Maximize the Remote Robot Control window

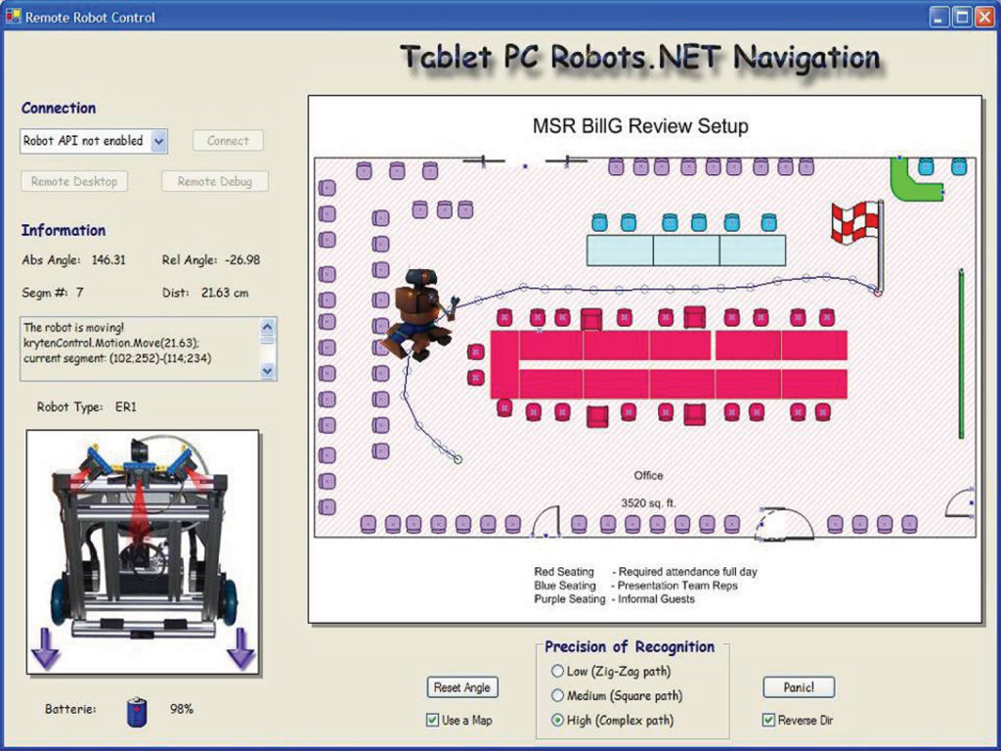tap(962, 17)
